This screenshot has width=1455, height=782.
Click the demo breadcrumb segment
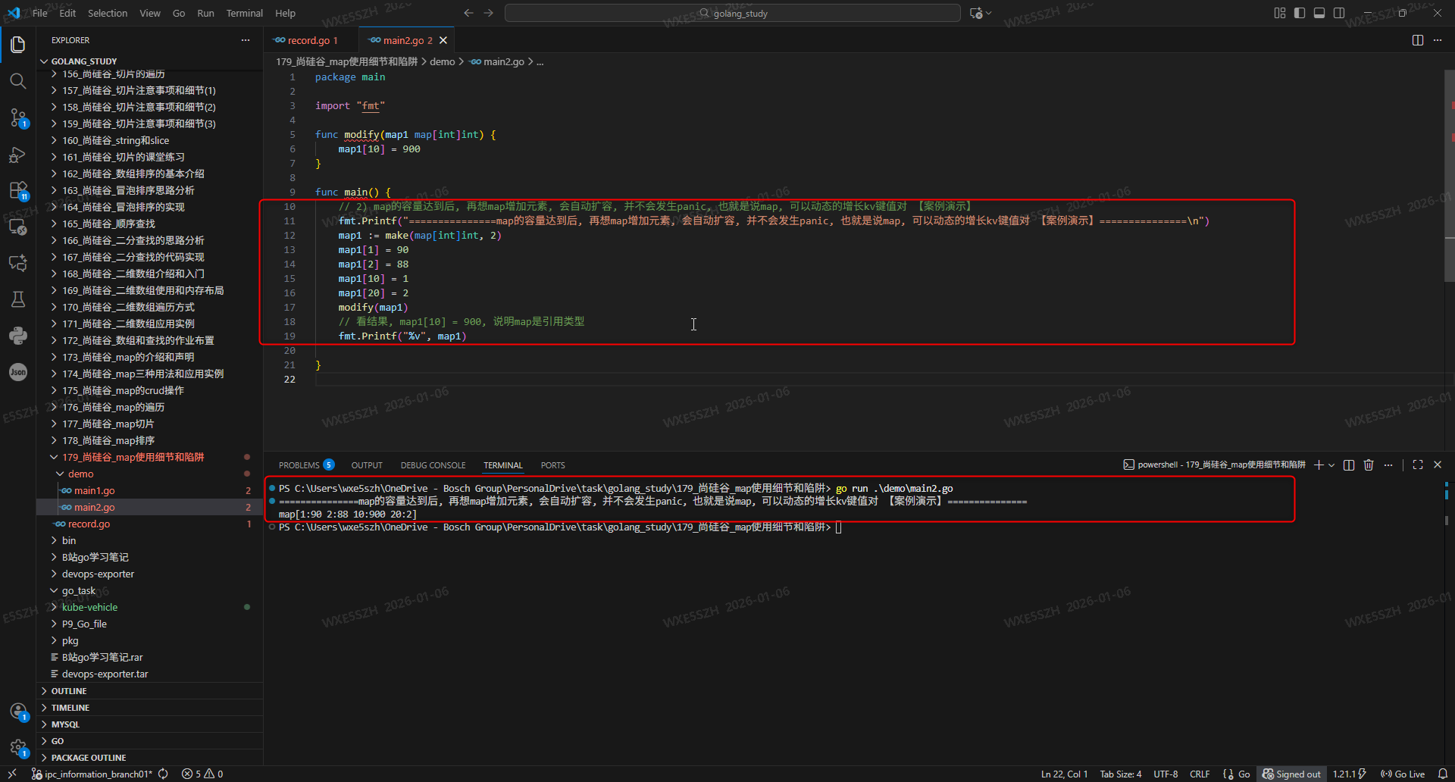coord(443,62)
